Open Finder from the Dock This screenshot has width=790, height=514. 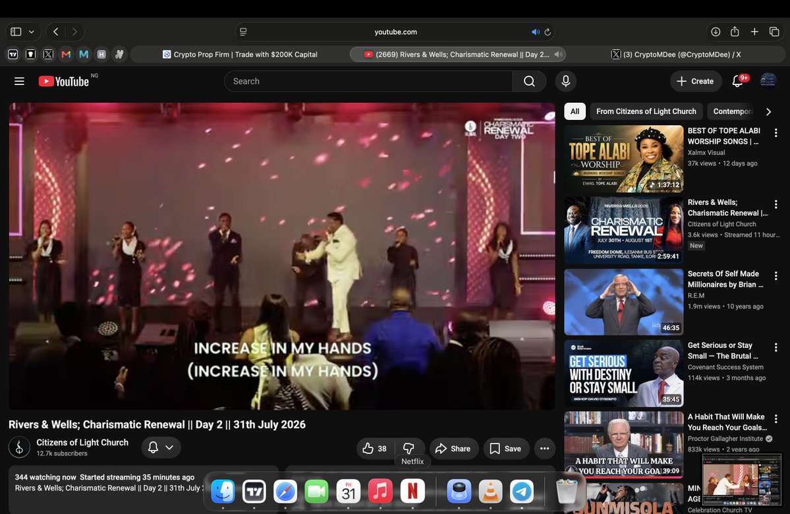(223, 492)
